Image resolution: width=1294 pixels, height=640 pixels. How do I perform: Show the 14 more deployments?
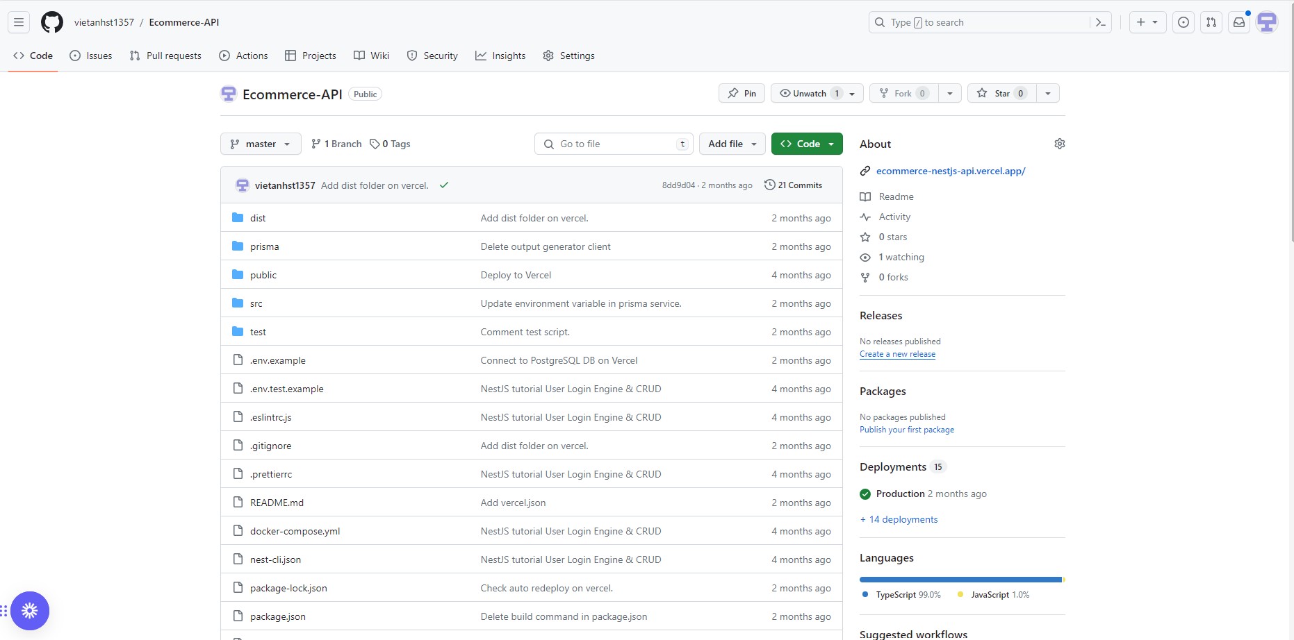pyautogui.click(x=899, y=519)
